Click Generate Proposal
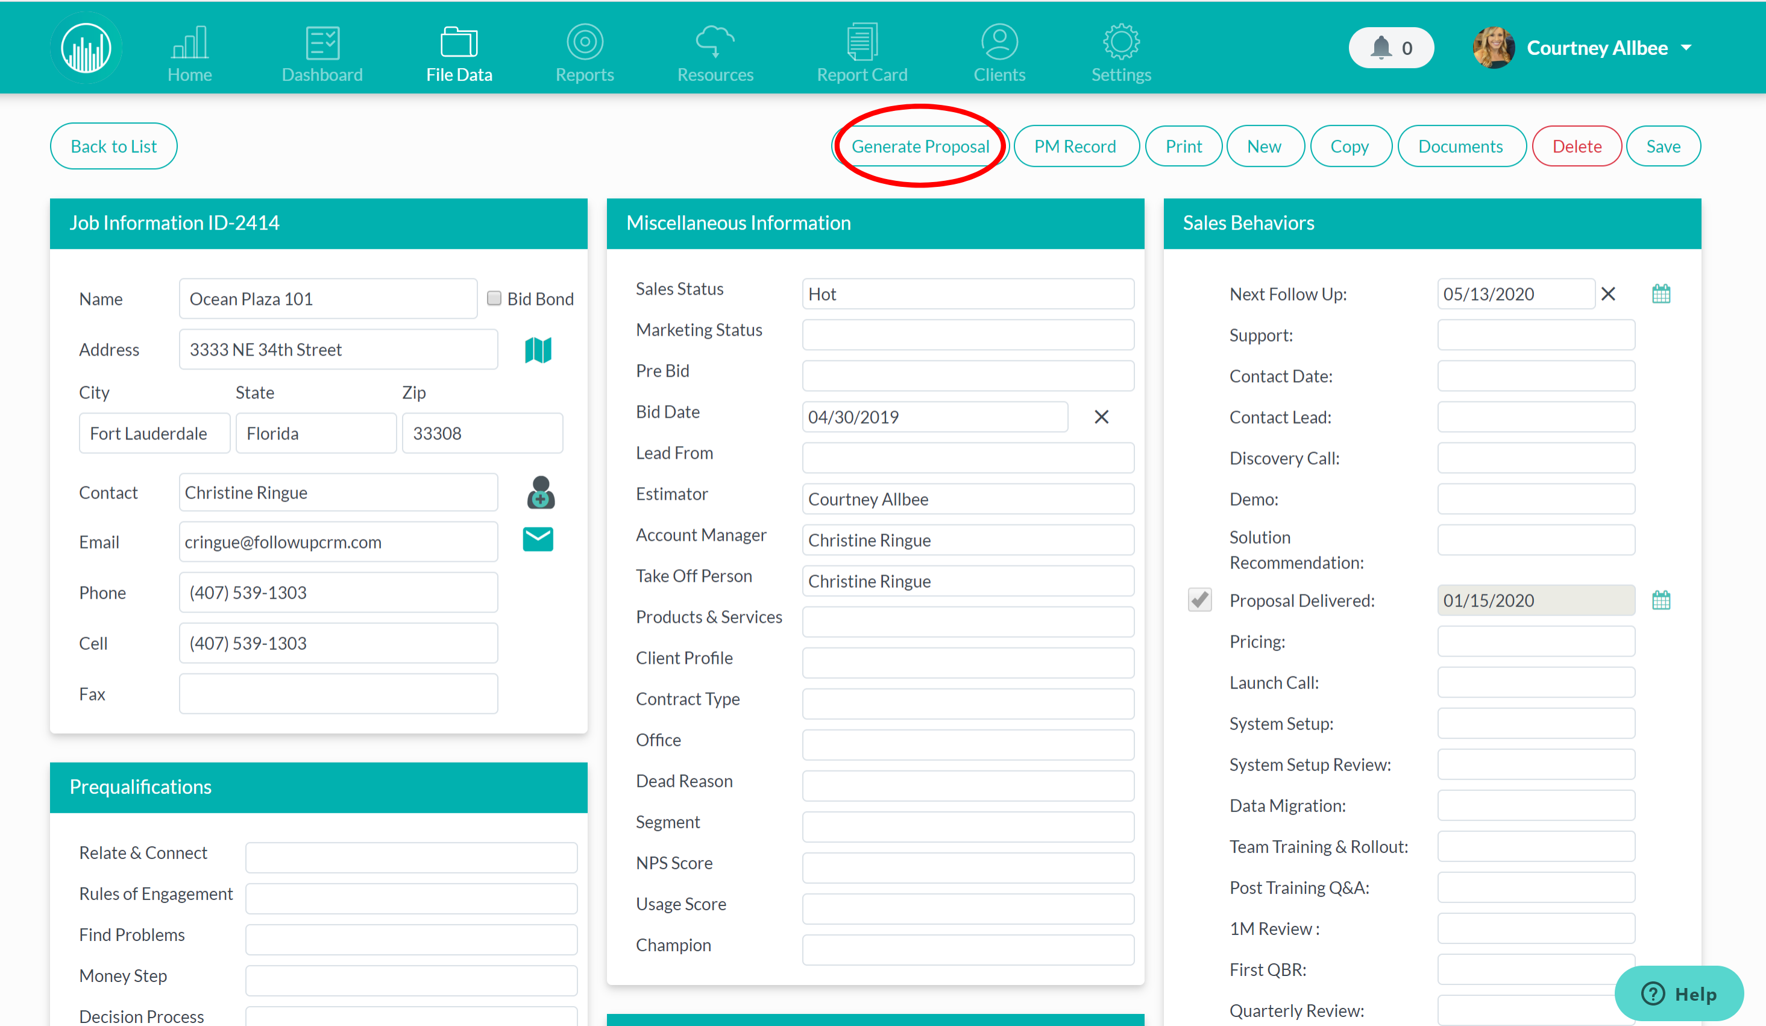The image size is (1766, 1026). [920, 146]
